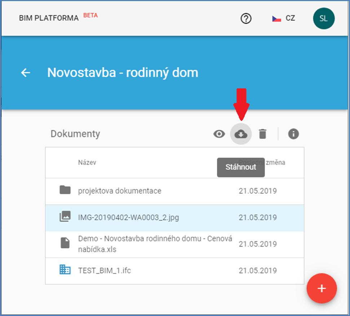
Task: Click the cloud download icon
Action: 241,134
